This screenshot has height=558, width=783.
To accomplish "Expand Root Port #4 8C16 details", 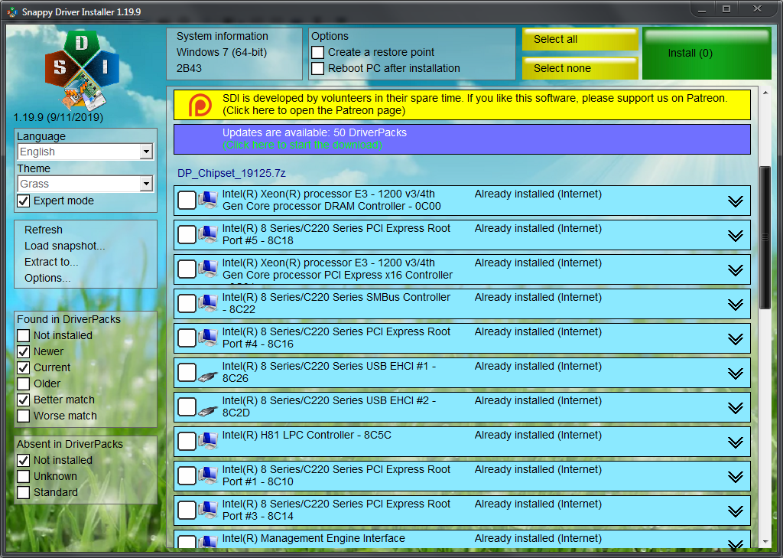I will click(x=735, y=339).
